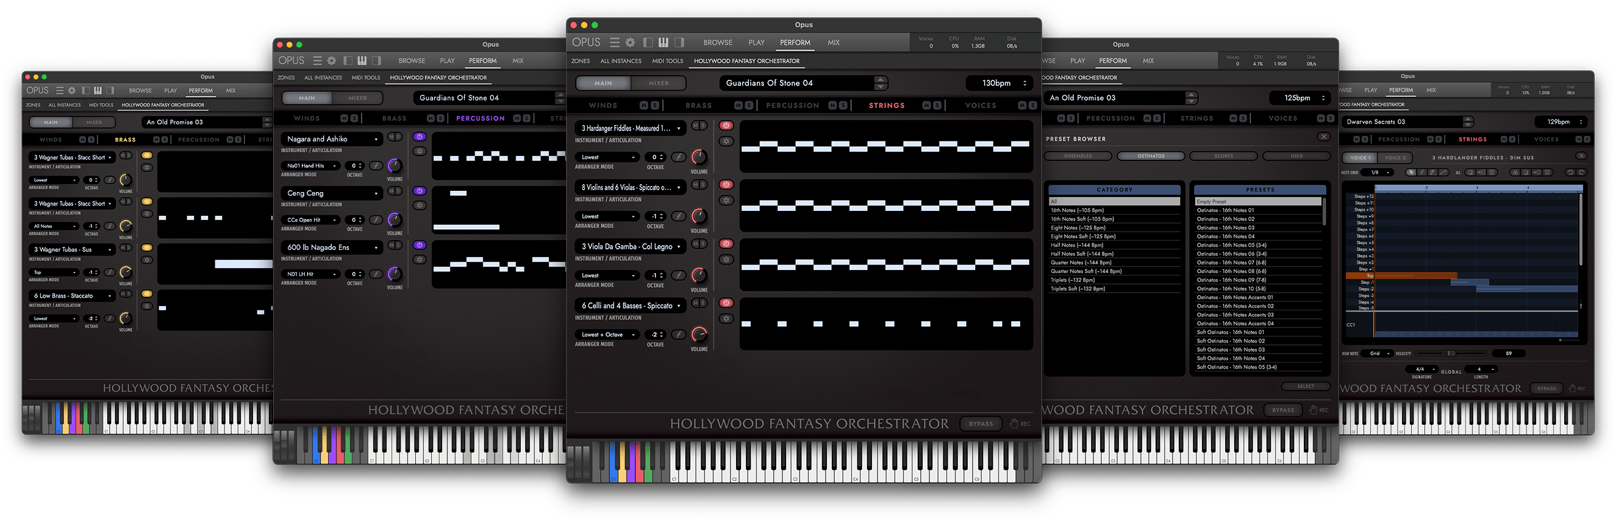1616x520 pixels.
Task: Switch to MIX tab in center window
Action: [x=833, y=43]
